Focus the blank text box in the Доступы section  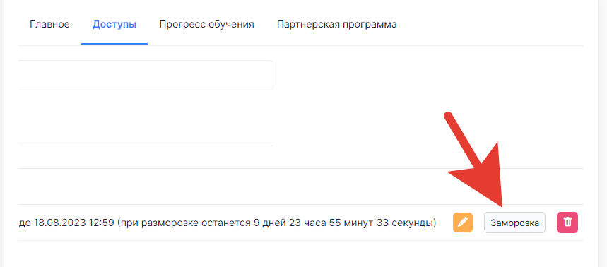(x=146, y=75)
